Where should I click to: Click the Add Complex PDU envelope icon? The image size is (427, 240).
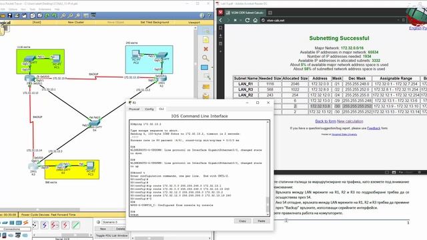click(206, 96)
